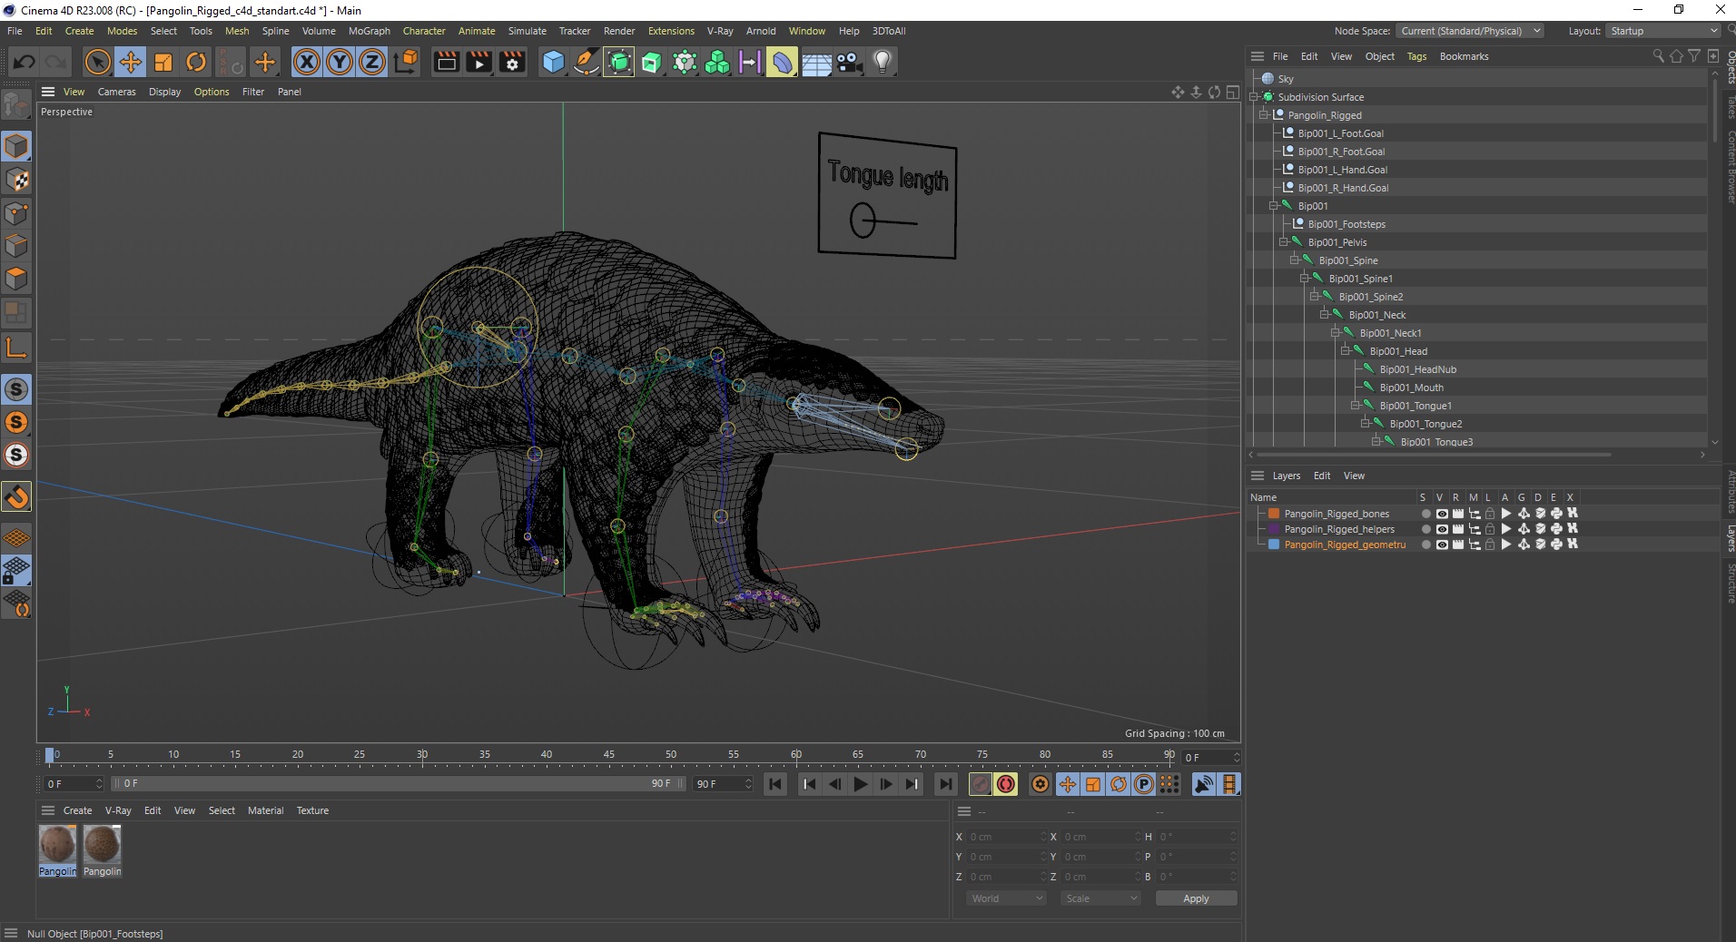Open the Node Space dropdown
Viewport: 1736px width, 942px height.
click(1469, 31)
